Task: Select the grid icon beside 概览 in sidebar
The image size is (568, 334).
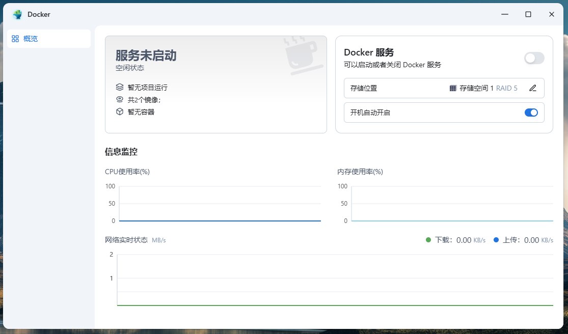Action: 15,39
